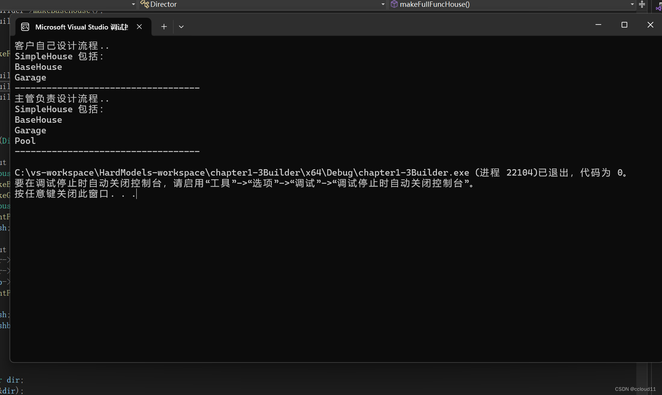Expand the terminal profile dropdown chevron
Screen dimensions: 662x395
(x=181, y=27)
